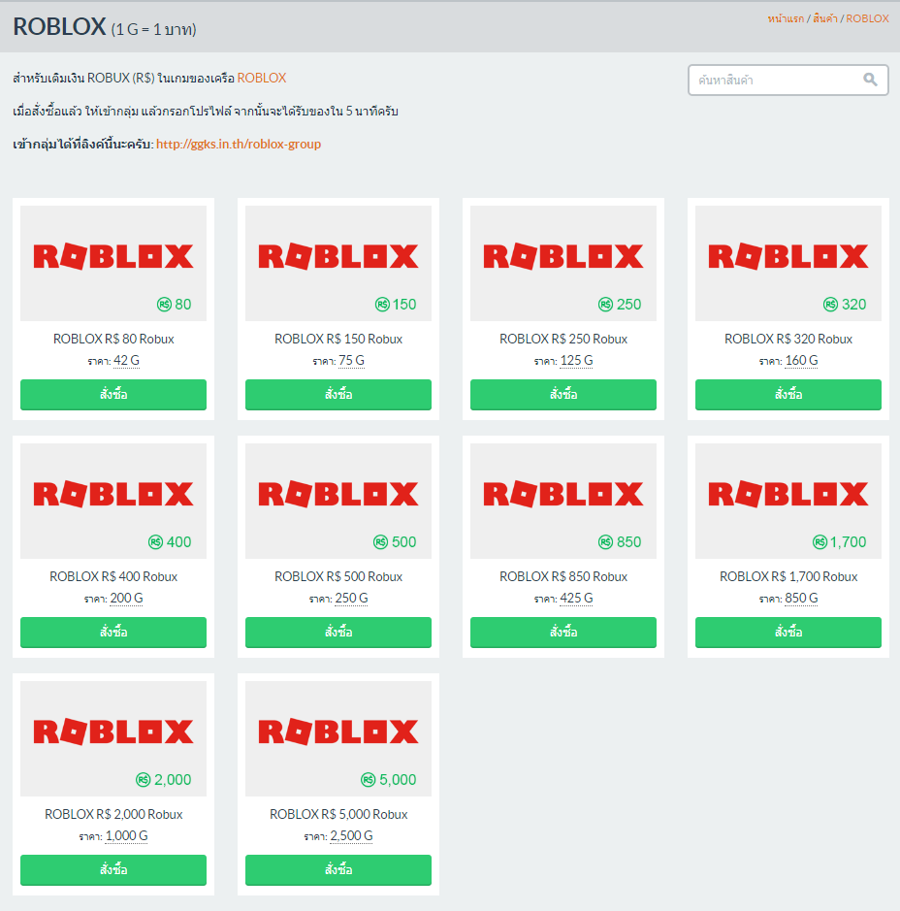The width and height of the screenshot is (900, 911).
Task: Open the ROBLOX 150 Robux product image
Action: click(337, 263)
